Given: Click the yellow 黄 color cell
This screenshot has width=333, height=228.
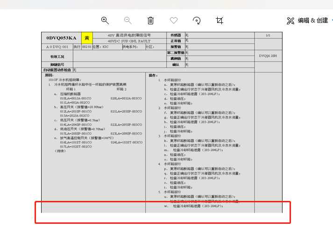Looking at the screenshot, I should (86, 38).
